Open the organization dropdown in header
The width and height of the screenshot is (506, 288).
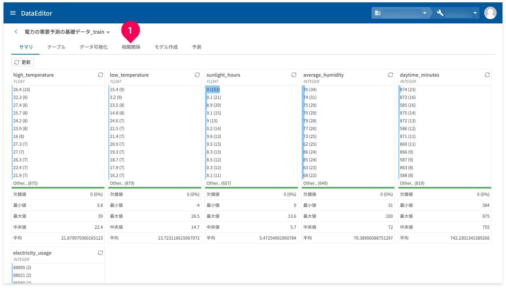pos(425,13)
